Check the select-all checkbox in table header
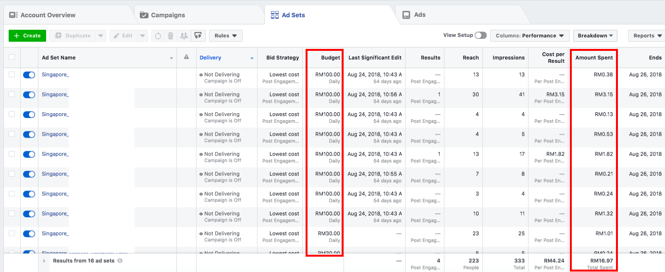The width and height of the screenshot is (665, 272). coord(12,58)
